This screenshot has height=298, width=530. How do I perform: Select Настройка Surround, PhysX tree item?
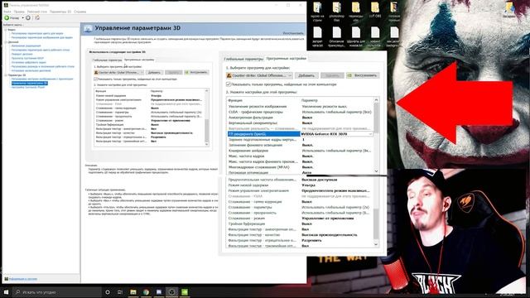[28, 87]
